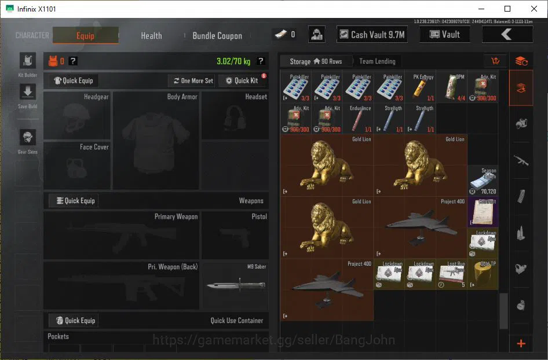Select the empty Headset slot

[235, 116]
